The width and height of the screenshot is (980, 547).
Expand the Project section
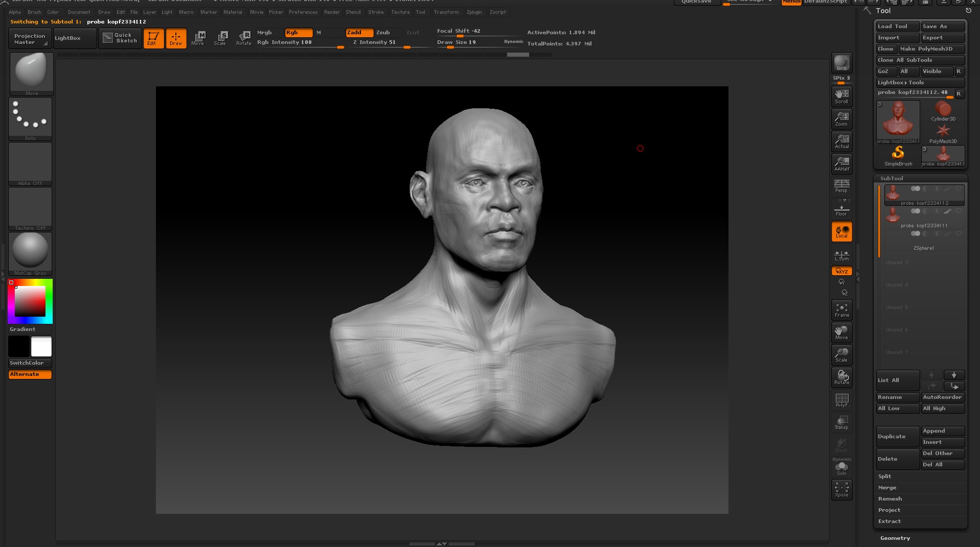(x=889, y=510)
